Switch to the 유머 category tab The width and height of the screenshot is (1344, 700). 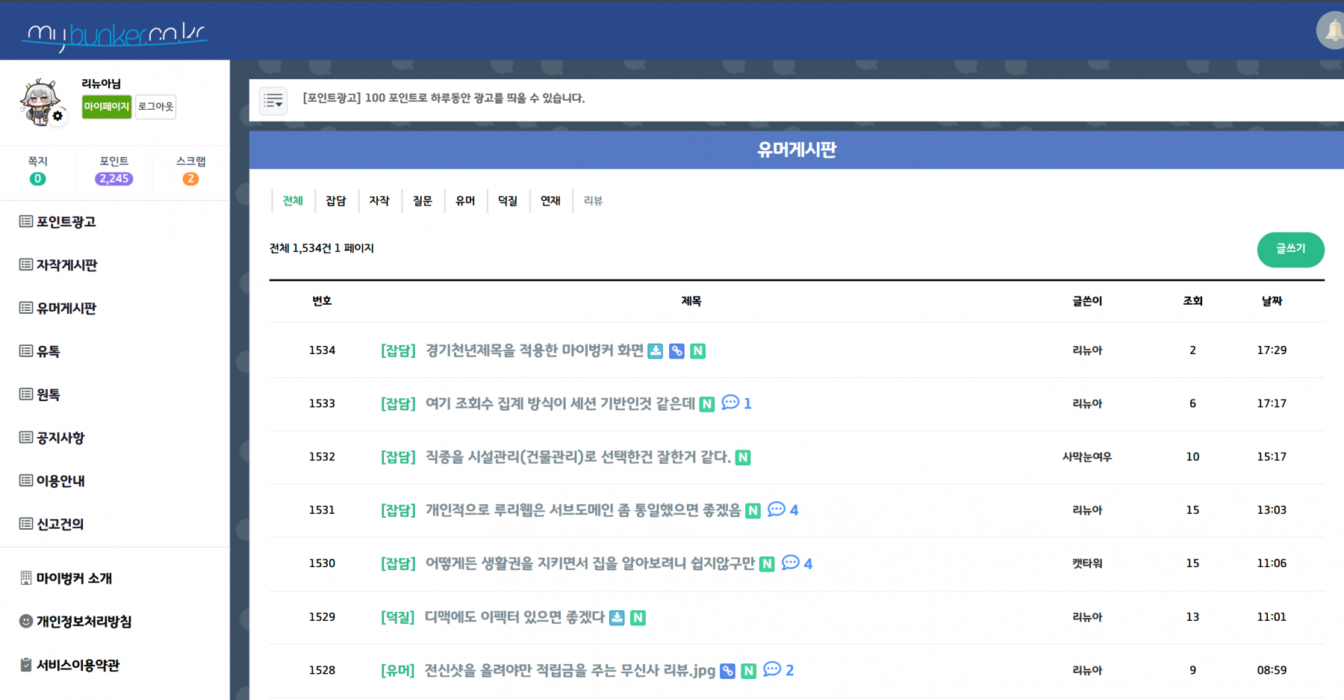(465, 201)
